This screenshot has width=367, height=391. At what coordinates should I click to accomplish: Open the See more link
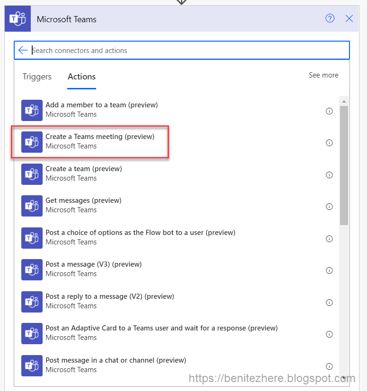click(323, 75)
